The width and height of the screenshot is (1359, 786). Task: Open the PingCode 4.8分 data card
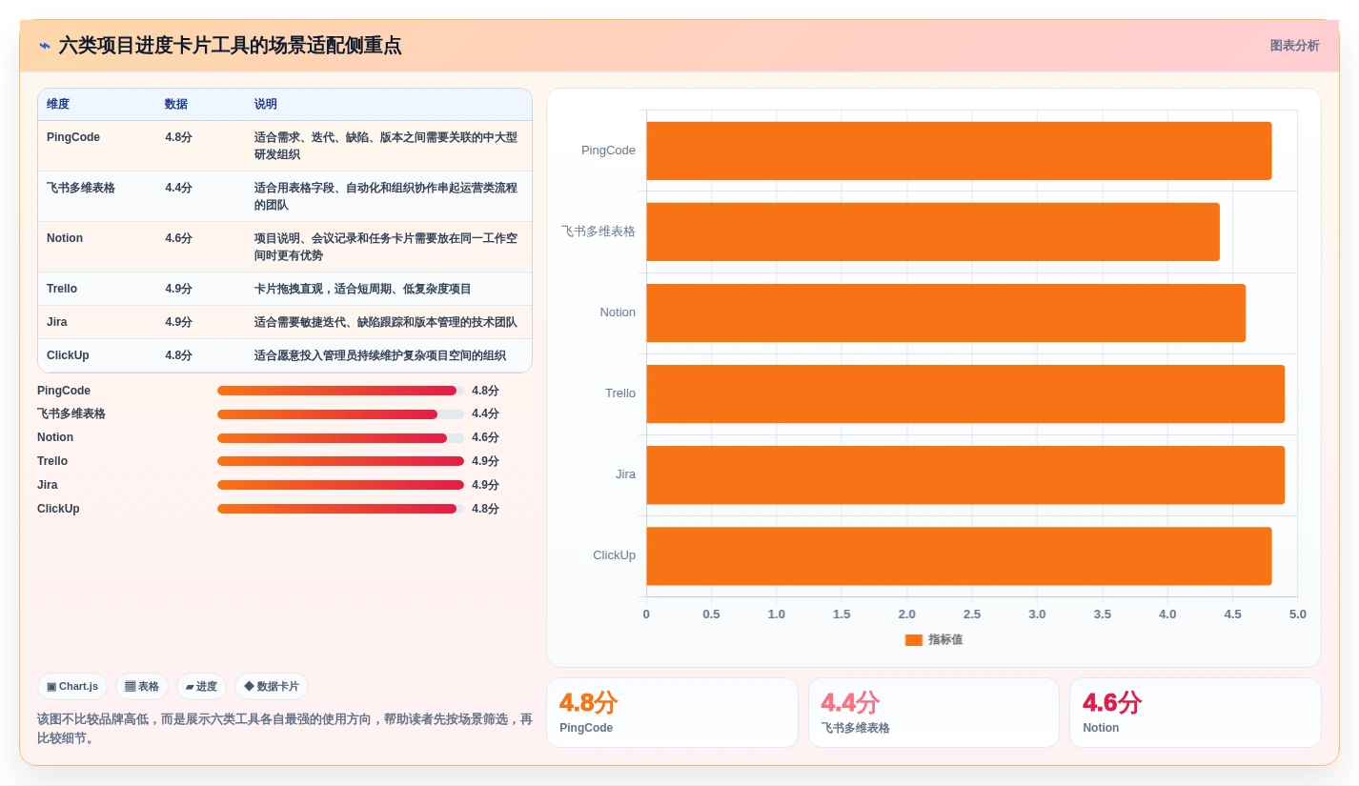click(x=672, y=713)
